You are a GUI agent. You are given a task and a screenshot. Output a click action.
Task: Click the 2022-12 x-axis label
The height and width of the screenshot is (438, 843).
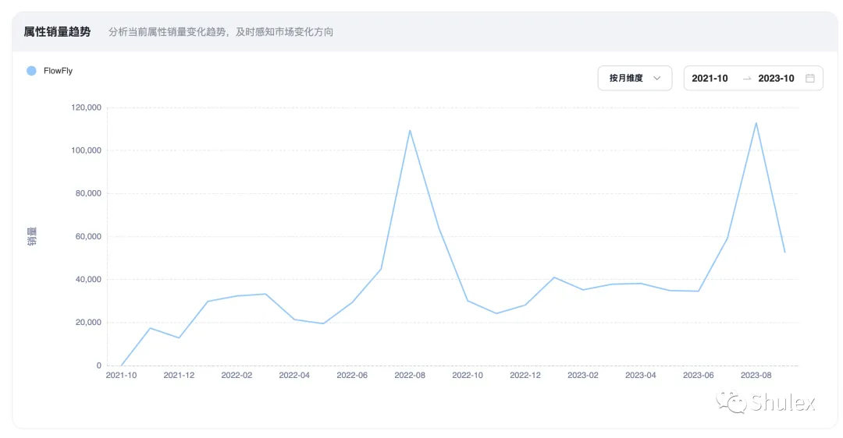[x=525, y=375]
